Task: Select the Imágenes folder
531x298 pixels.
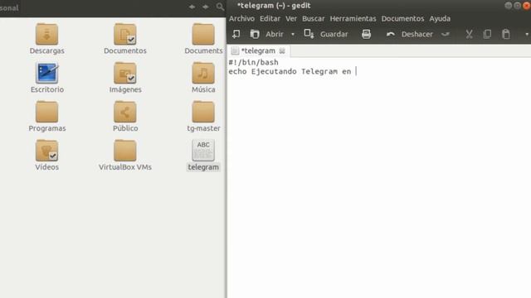Action: (x=125, y=77)
